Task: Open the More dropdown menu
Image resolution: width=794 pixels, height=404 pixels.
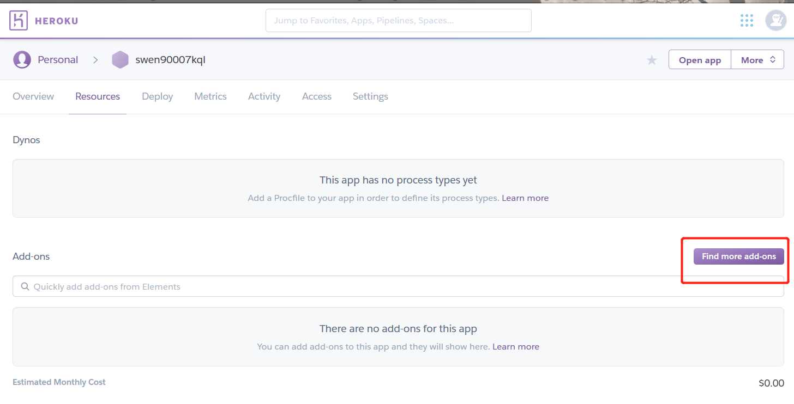Action: pyautogui.click(x=757, y=60)
